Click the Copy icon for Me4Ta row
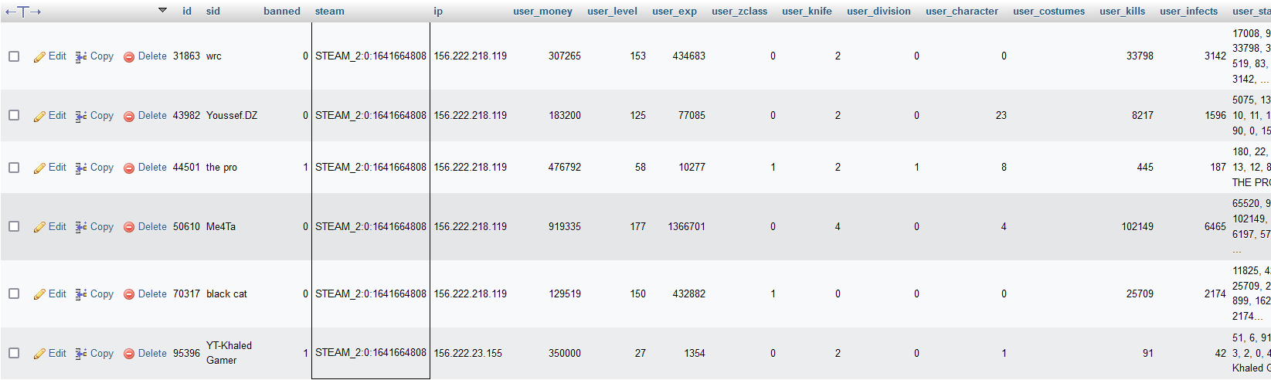The height and width of the screenshot is (380, 1271). (81, 227)
